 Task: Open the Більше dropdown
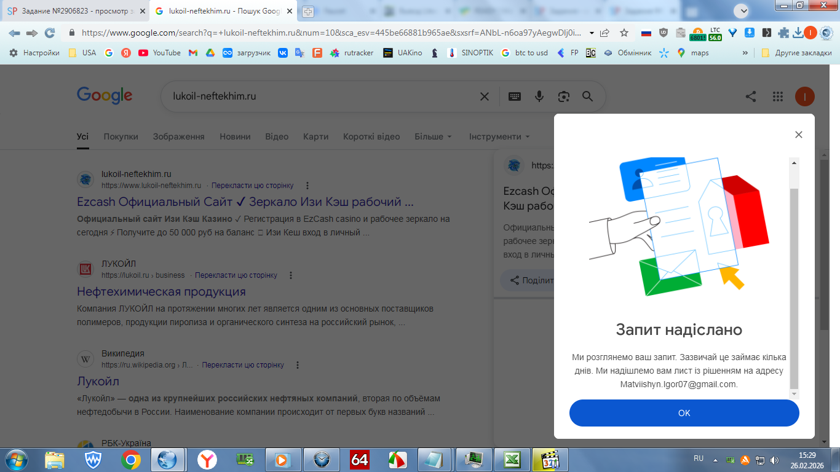433,136
